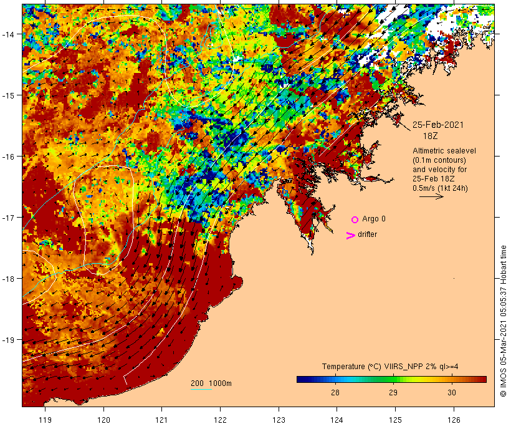Click the magenta drifter arrowhead symbol
This screenshot has width=511, height=424.
pos(351,236)
